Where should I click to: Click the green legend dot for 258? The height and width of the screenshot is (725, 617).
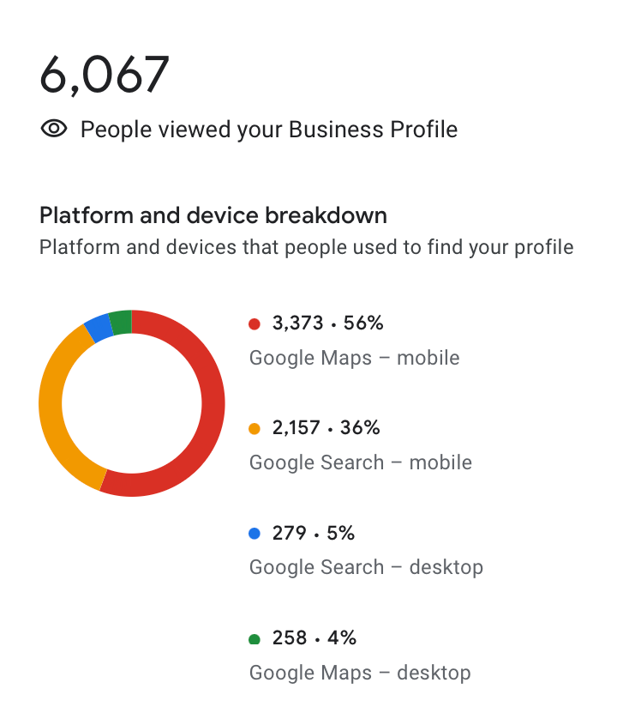click(x=254, y=639)
